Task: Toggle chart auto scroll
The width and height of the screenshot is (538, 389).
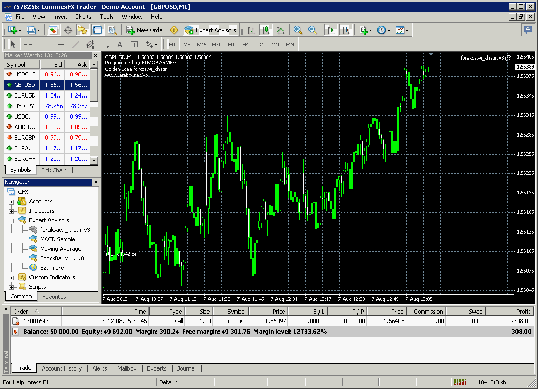Action: tap(331, 30)
